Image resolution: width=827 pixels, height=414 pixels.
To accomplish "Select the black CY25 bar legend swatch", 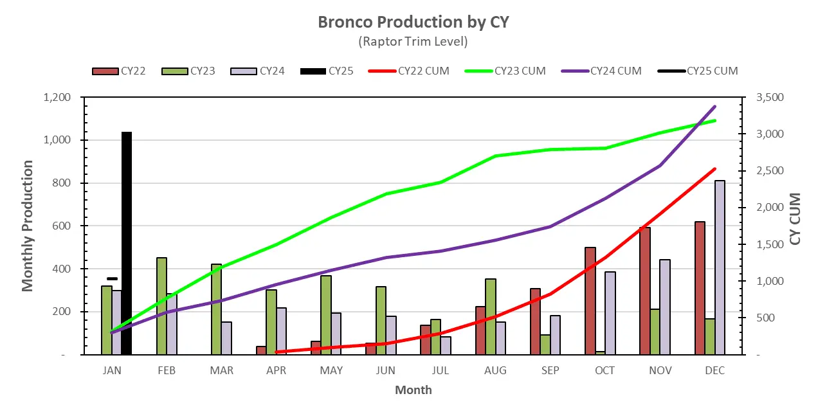I will click(x=313, y=71).
